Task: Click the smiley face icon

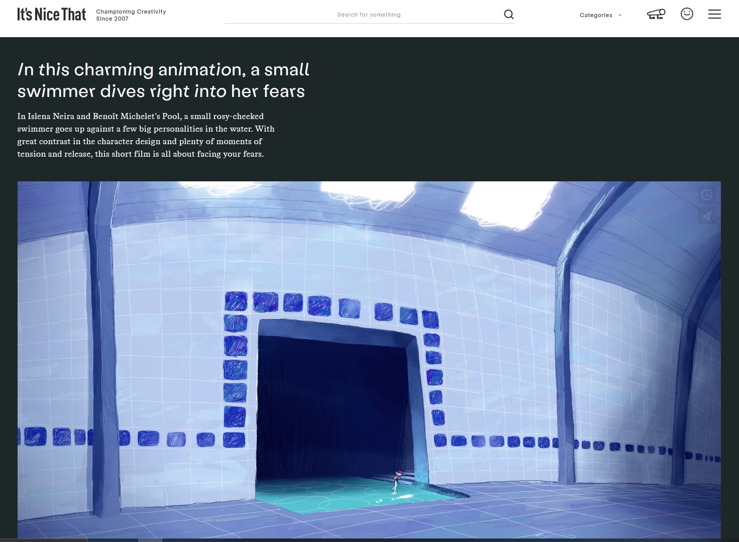Action: [687, 14]
